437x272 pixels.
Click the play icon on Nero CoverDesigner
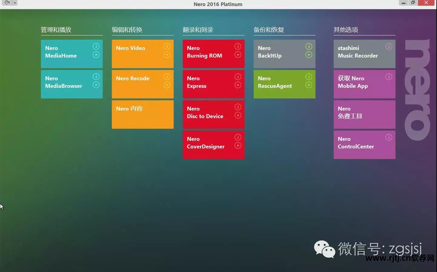pyautogui.click(x=238, y=146)
